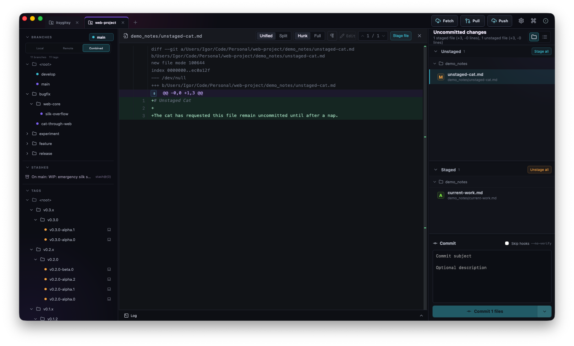The width and height of the screenshot is (574, 346).
Task: Close the itsygitsy tab
Action: pos(77,23)
